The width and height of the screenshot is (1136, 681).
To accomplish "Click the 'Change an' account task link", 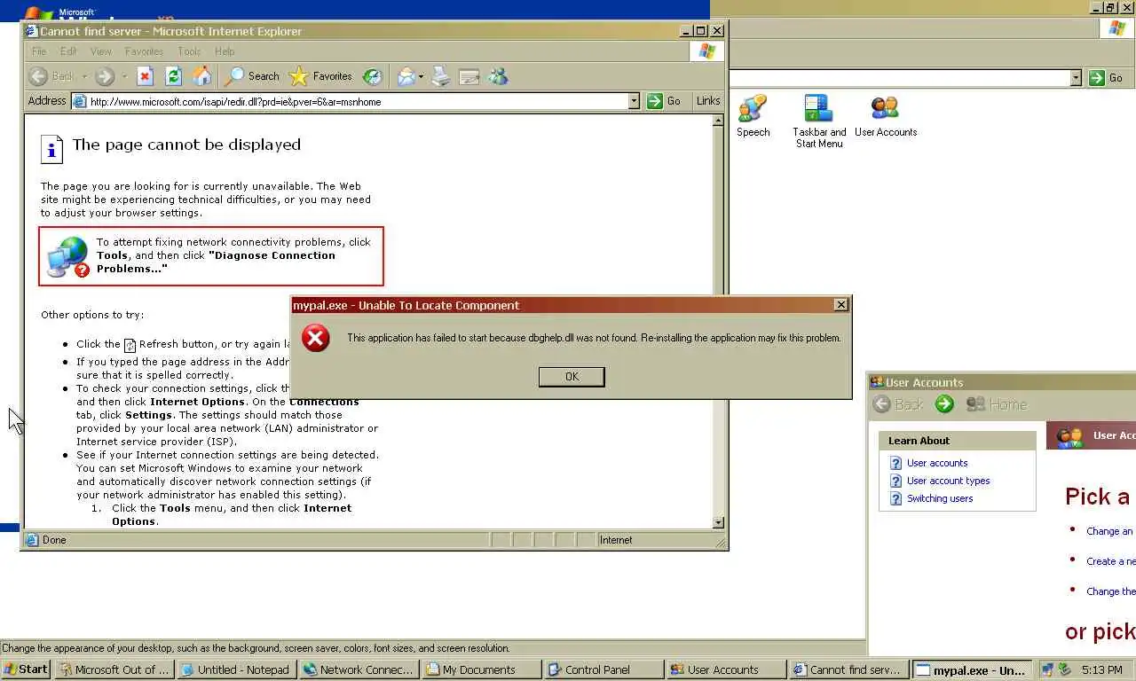I will (x=1109, y=531).
